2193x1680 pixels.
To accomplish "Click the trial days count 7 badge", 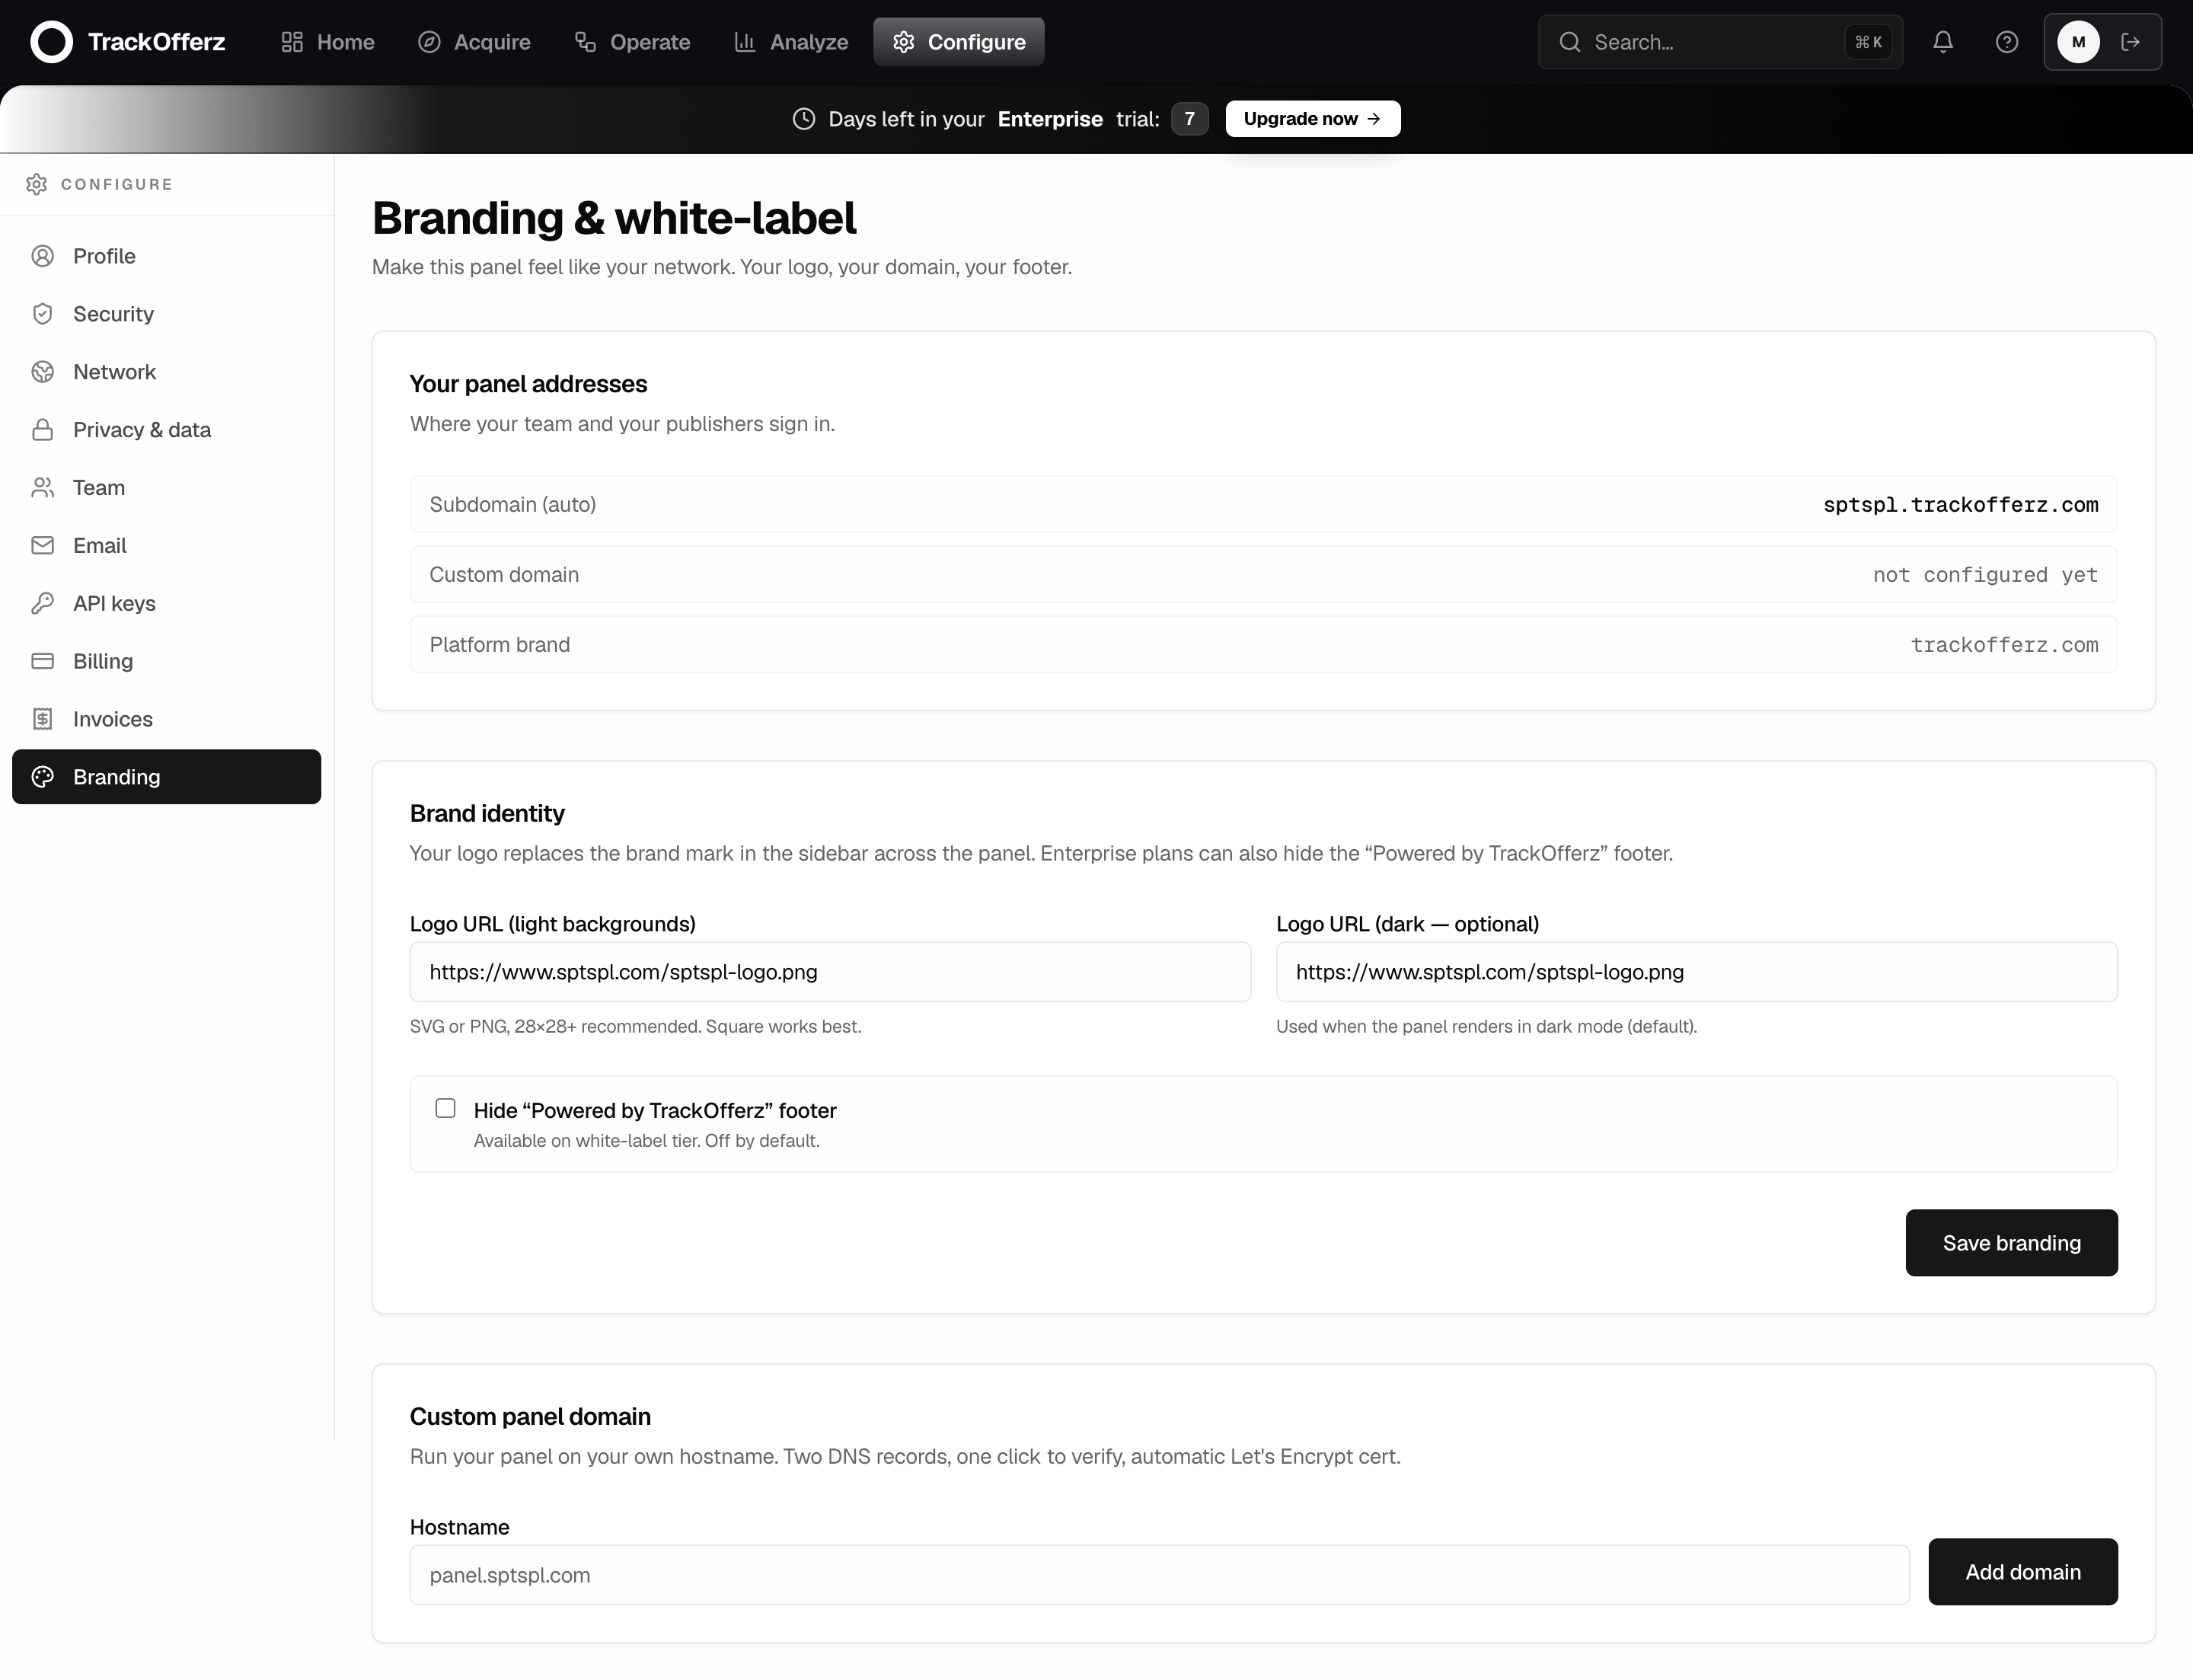I will pyautogui.click(x=1190, y=119).
